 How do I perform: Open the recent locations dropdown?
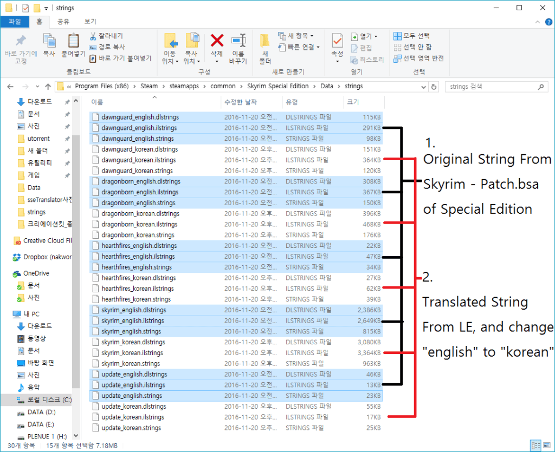[x=37, y=87]
